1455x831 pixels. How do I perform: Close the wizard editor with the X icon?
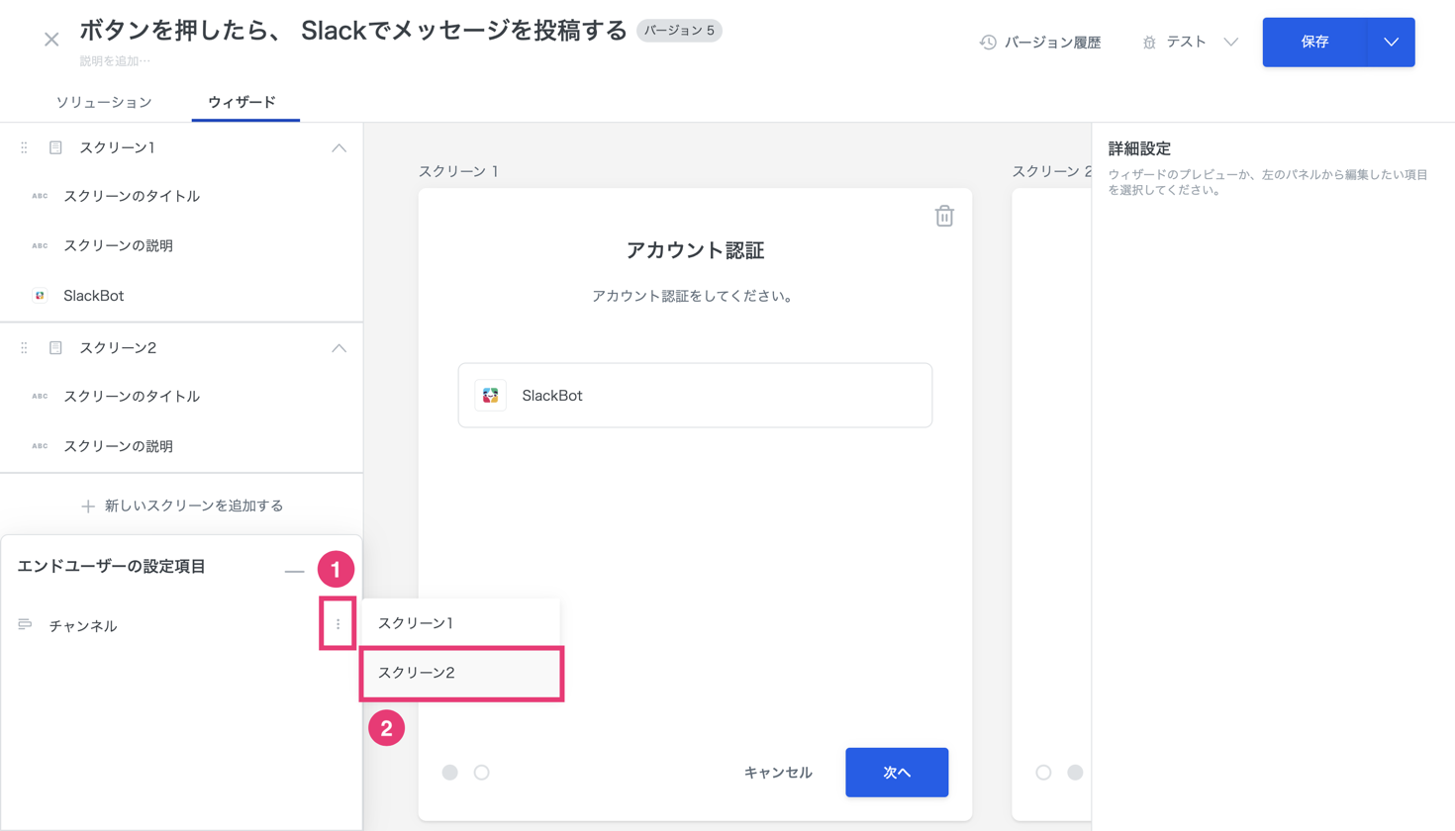[51, 40]
